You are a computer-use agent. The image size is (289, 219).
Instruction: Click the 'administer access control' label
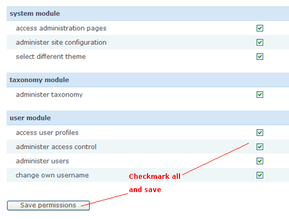[x=56, y=147]
